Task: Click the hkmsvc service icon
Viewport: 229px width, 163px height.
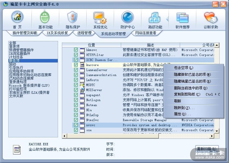Action: click(x=82, y=50)
